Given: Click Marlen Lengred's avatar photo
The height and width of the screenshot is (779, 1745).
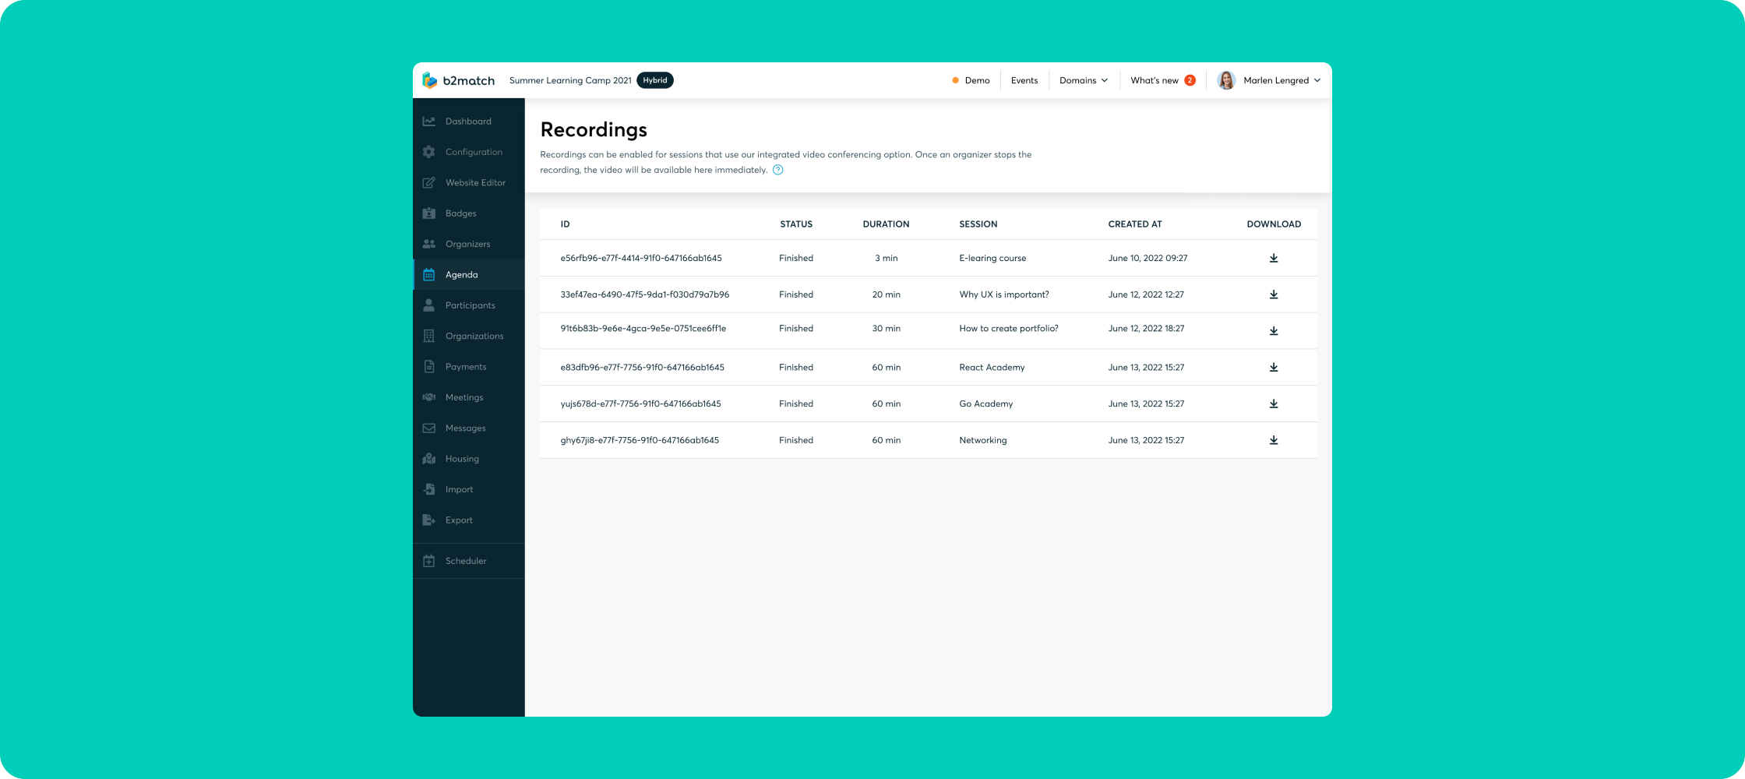Looking at the screenshot, I should (x=1226, y=80).
